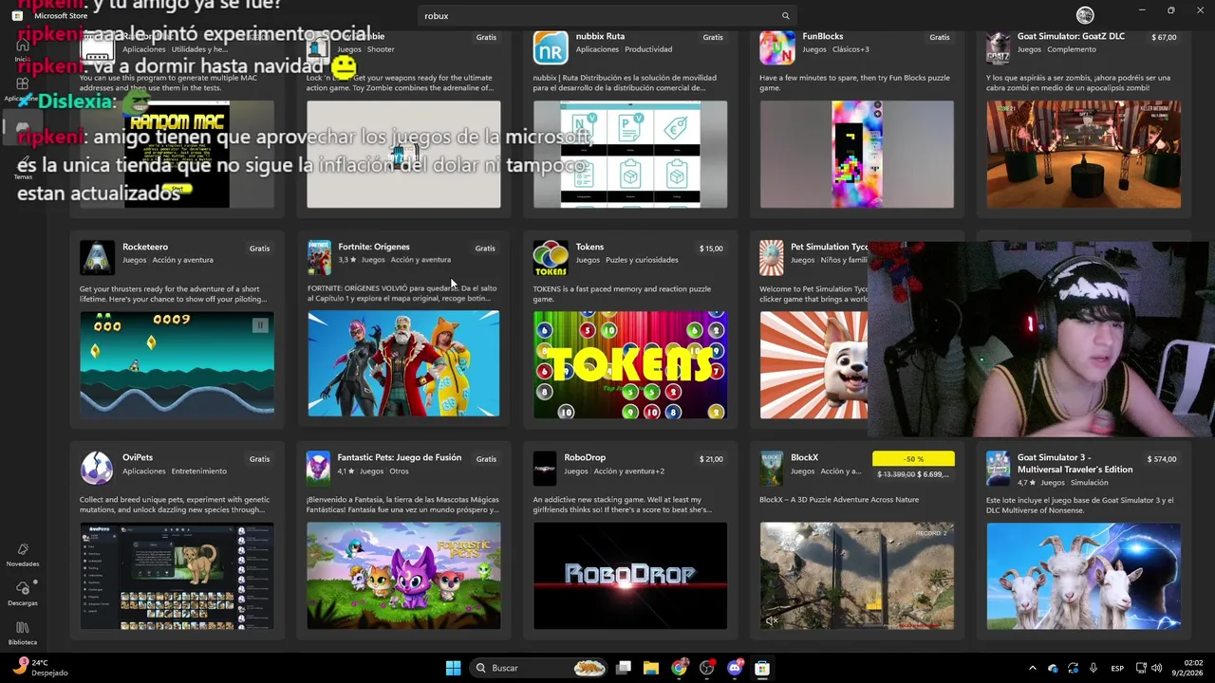Image resolution: width=1215 pixels, height=683 pixels.
Task: Open the Temas section in sidebar
Action: (x=22, y=168)
